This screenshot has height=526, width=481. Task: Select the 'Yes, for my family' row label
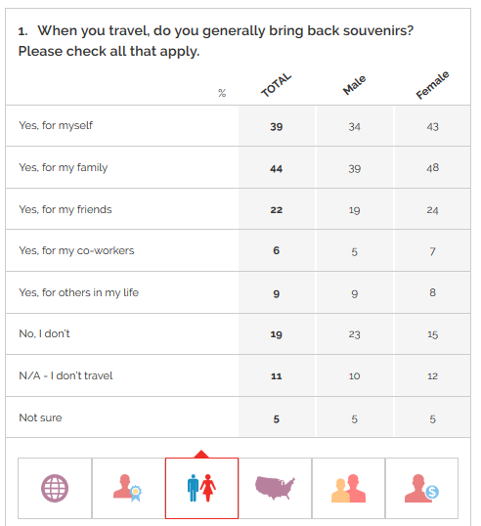[64, 167]
